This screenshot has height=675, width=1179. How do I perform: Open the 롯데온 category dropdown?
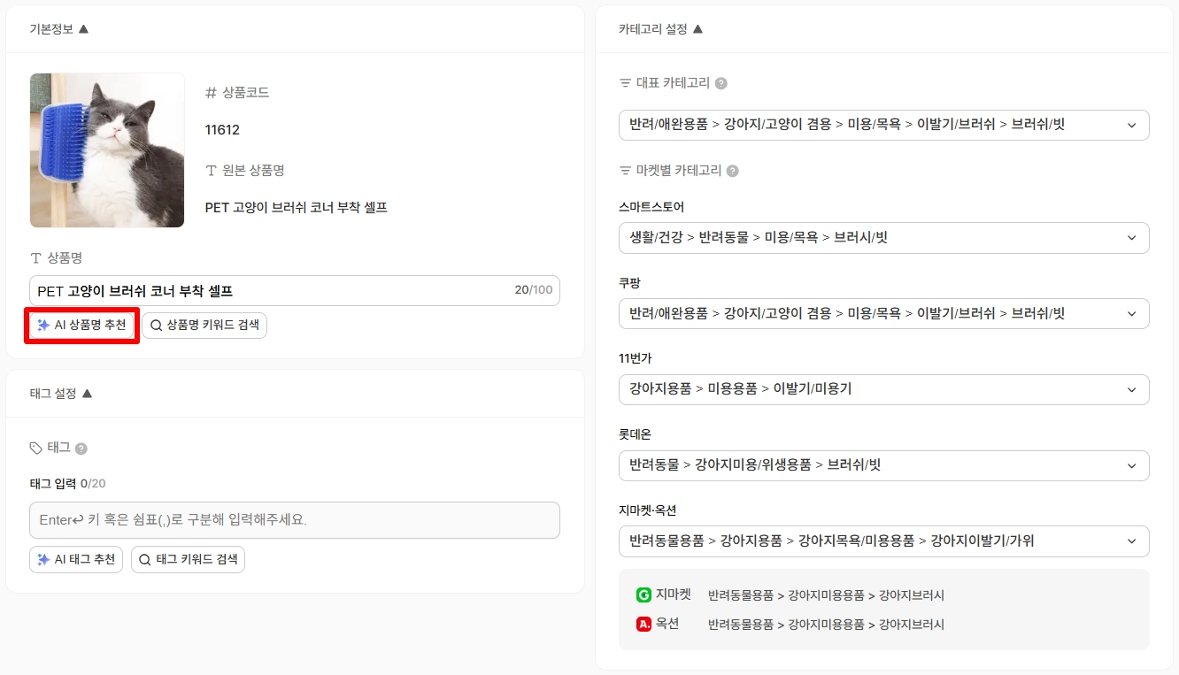point(883,465)
